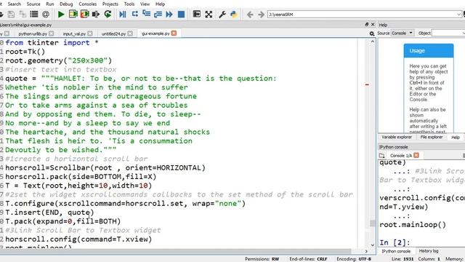Image resolution: width=465 pixels, height=262 pixels.
Task: Toggle fullscreen mode icon
Action: coord(209,14)
